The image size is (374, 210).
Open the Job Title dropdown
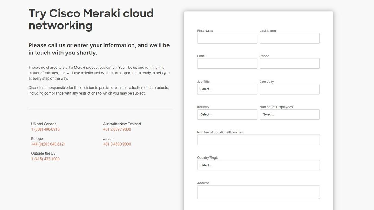tap(227, 89)
